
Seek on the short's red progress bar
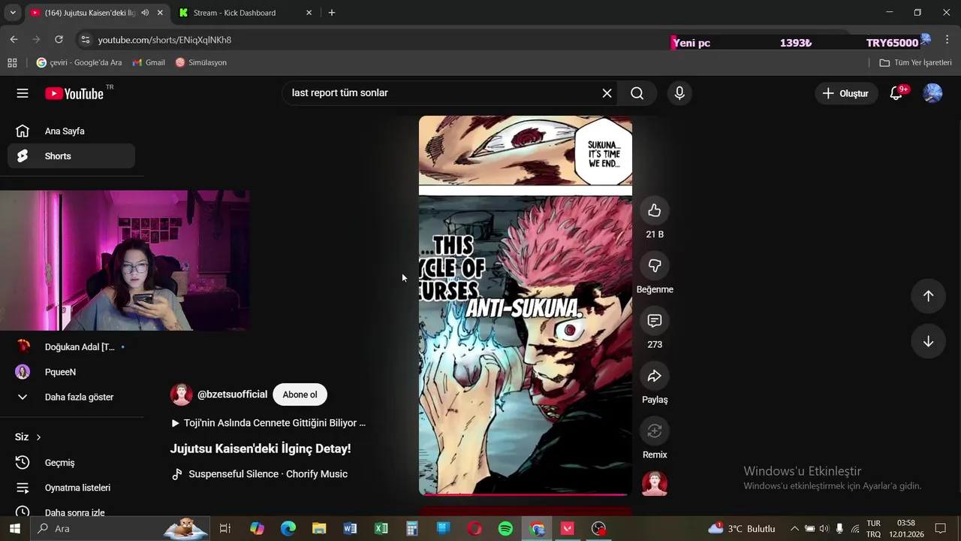coord(525,494)
